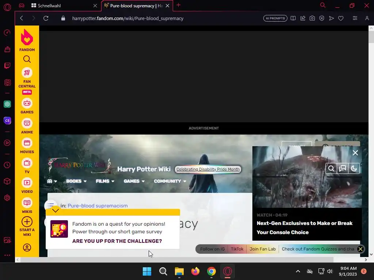Expand the GAMES wiki dropdown menu
This screenshot has width=374, height=280.
point(134,181)
